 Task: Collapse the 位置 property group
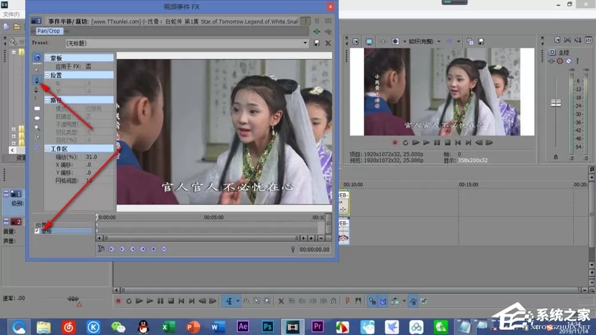click(x=48, y=75)
